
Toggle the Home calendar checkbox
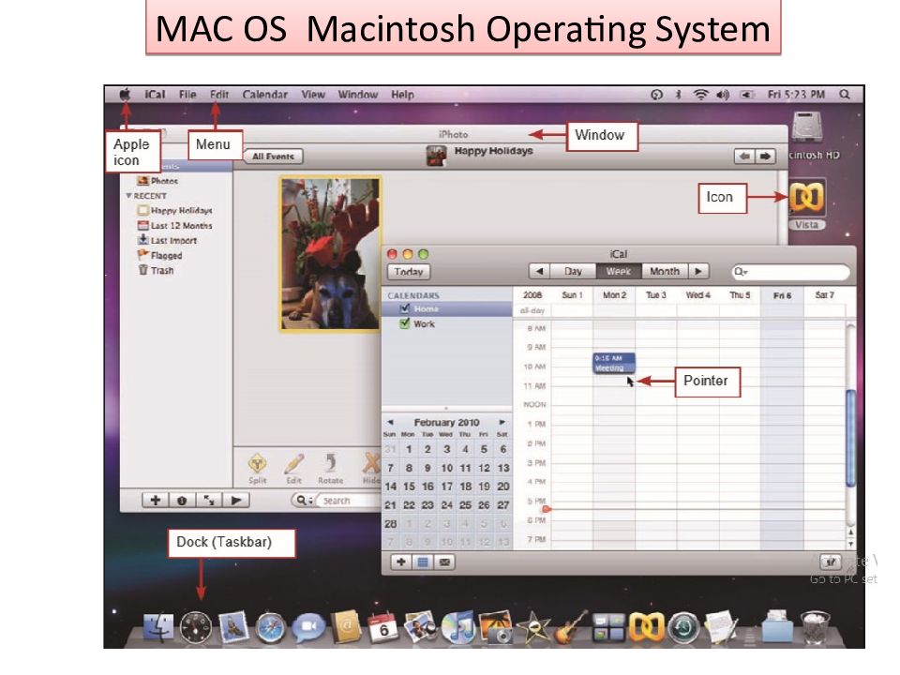click(x=405, y=308)
